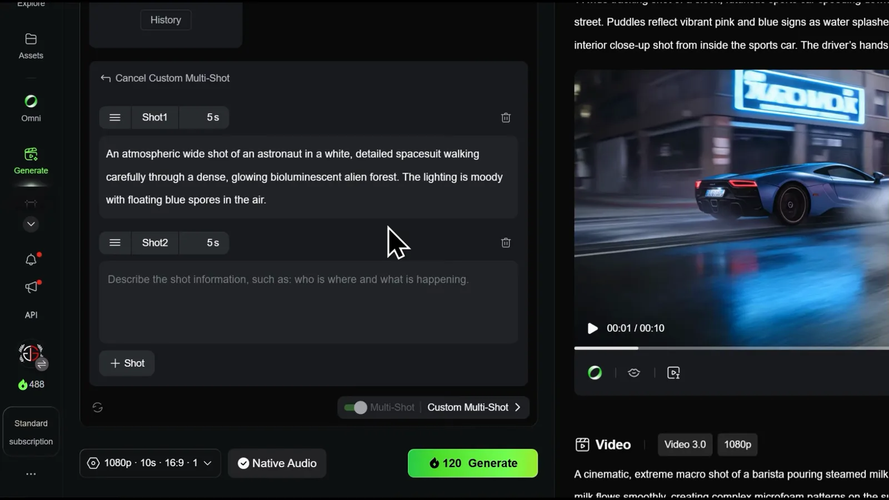Delete Shot1 with the trash icon

tap(506, 117)
